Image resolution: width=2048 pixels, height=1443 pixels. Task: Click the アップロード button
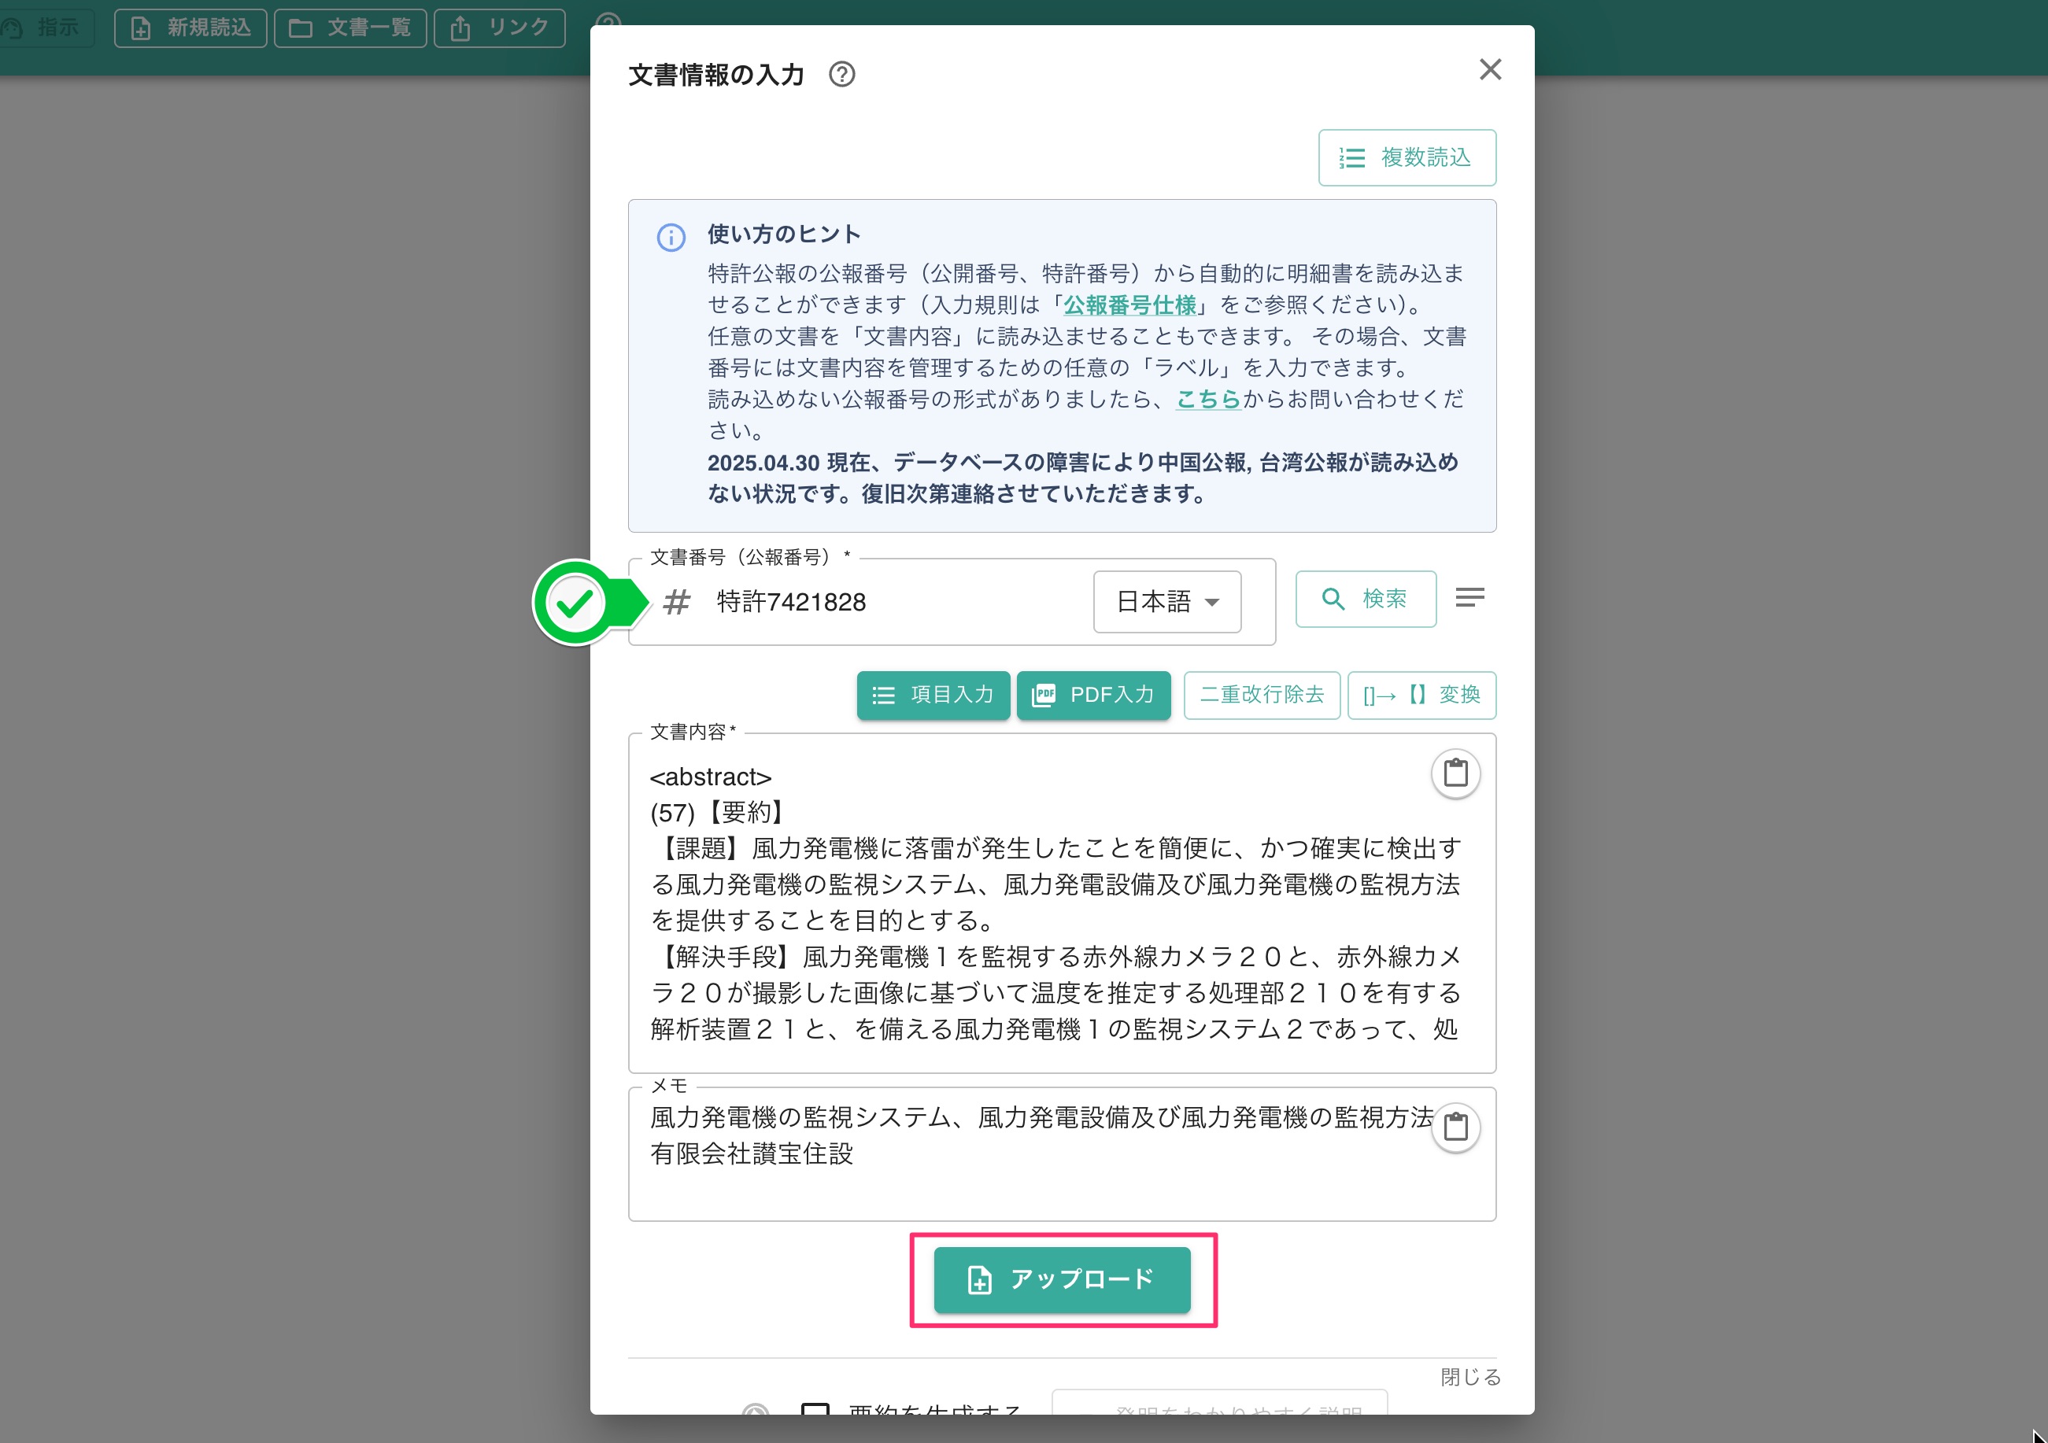1062,1280
